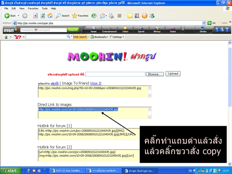This screenshot has height=174, width=232.
Task: Open the View menu
Action: (22, 8)
